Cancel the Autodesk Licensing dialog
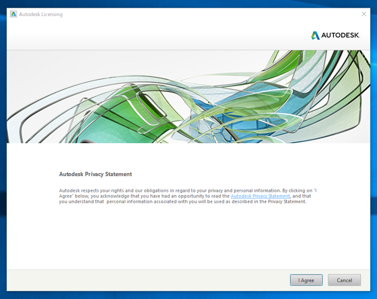Image resolution: width=377 pixels, height=299 pixels. pyautogui.click(x=344, y=280)
